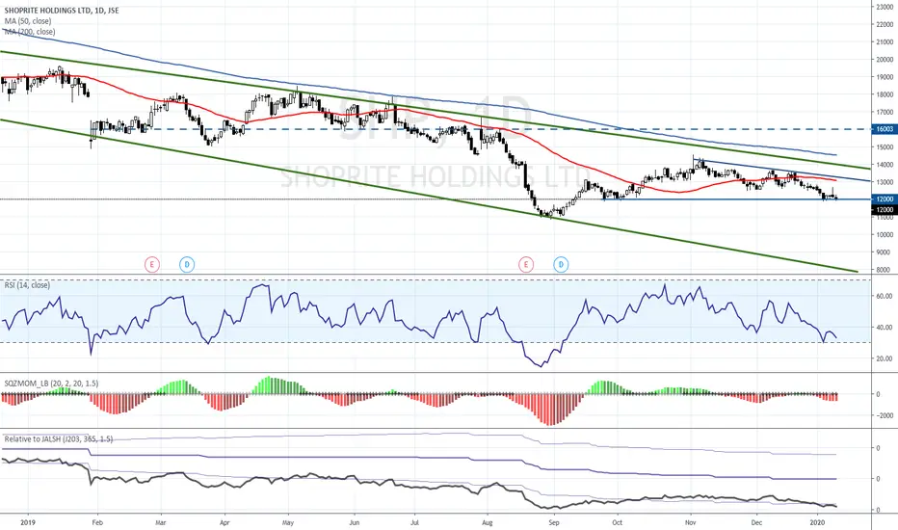Select the RSI (14, close) indicator legend
This screenshot has height=530, width=898.
click(27, 285)
